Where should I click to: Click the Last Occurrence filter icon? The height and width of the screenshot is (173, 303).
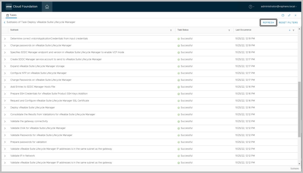click(293, 30)
